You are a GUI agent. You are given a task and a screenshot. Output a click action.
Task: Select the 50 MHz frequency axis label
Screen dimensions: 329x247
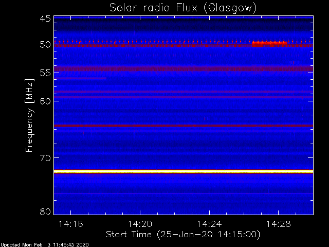(45, 45)
